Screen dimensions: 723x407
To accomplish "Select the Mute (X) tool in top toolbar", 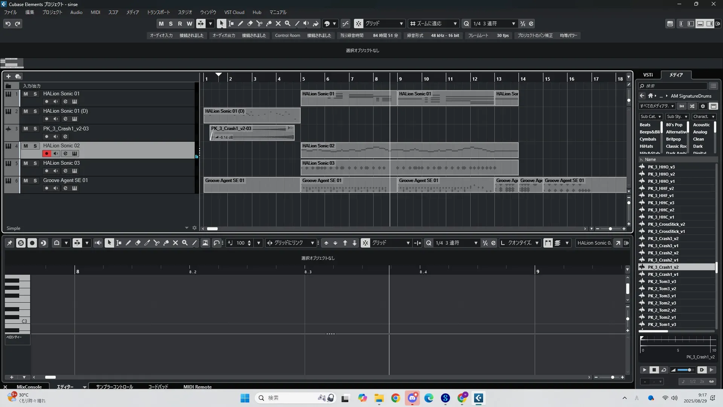I will tap(278, 23).
